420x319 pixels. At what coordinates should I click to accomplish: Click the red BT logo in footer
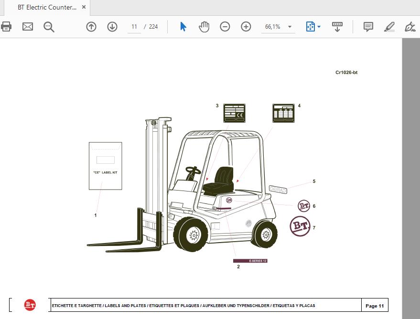(x=30, y=305)
